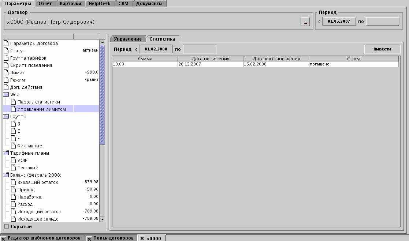Select the Фиктивные group icon
409x241 pixels.
[14, 146]
